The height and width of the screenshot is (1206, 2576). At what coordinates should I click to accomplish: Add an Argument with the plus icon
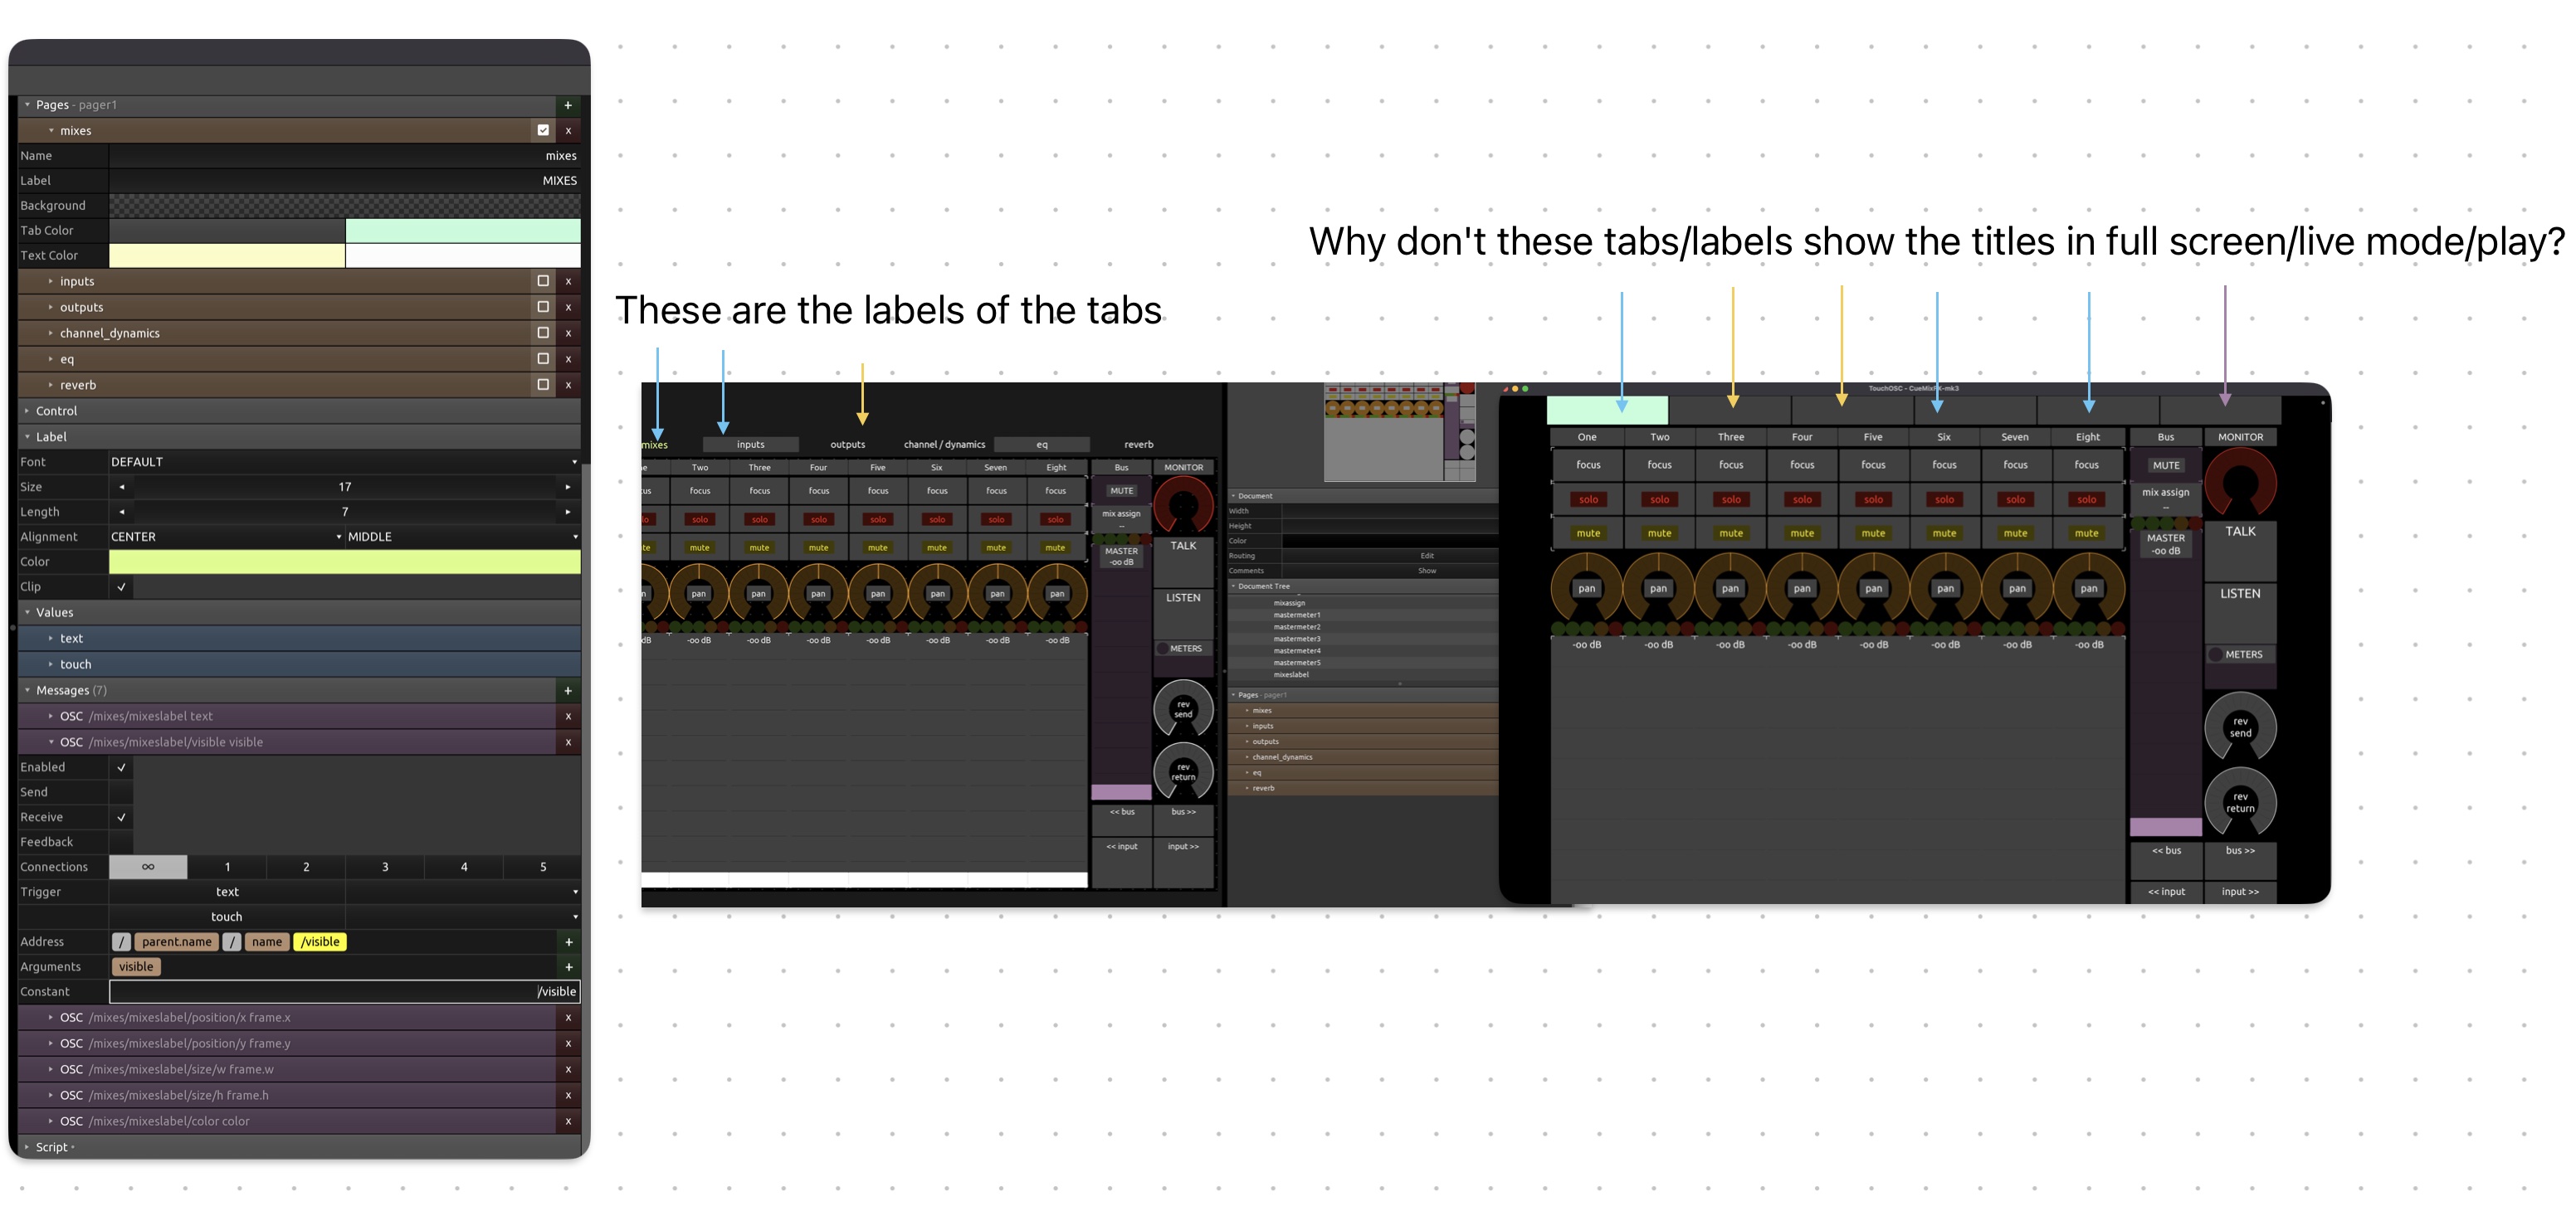(x=568, y=967)
